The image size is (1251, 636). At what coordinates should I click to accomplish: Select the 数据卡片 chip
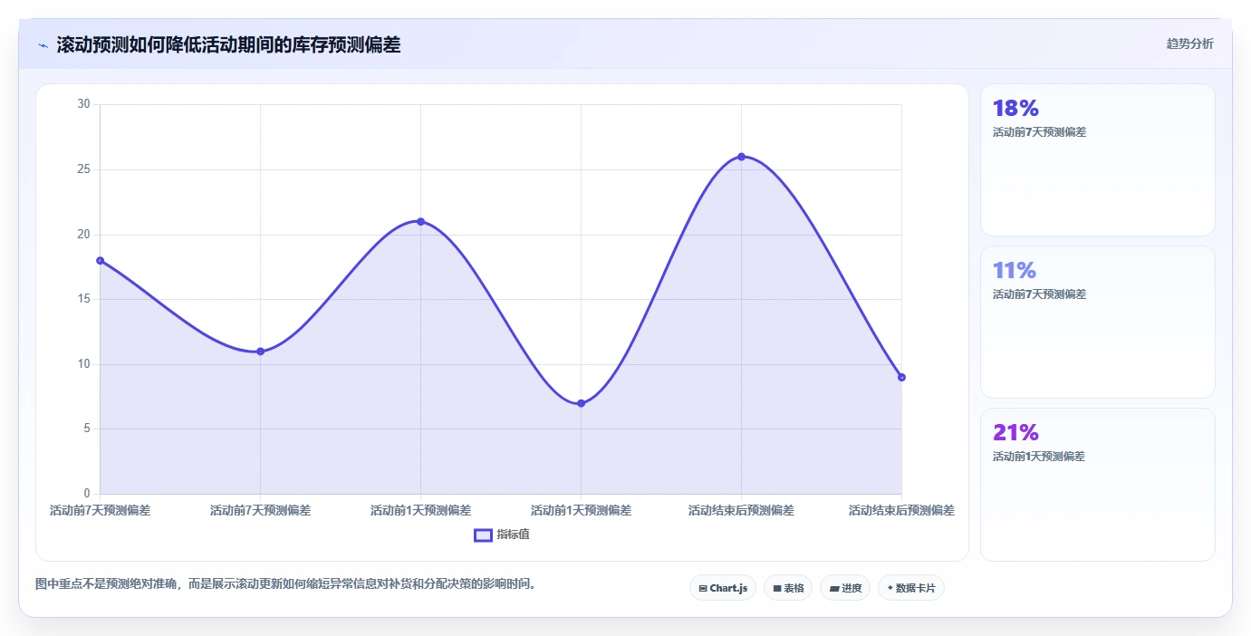point(911,588)
